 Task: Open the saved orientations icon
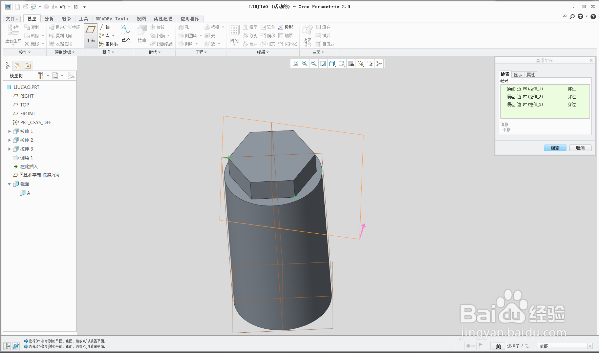[342, 63]
